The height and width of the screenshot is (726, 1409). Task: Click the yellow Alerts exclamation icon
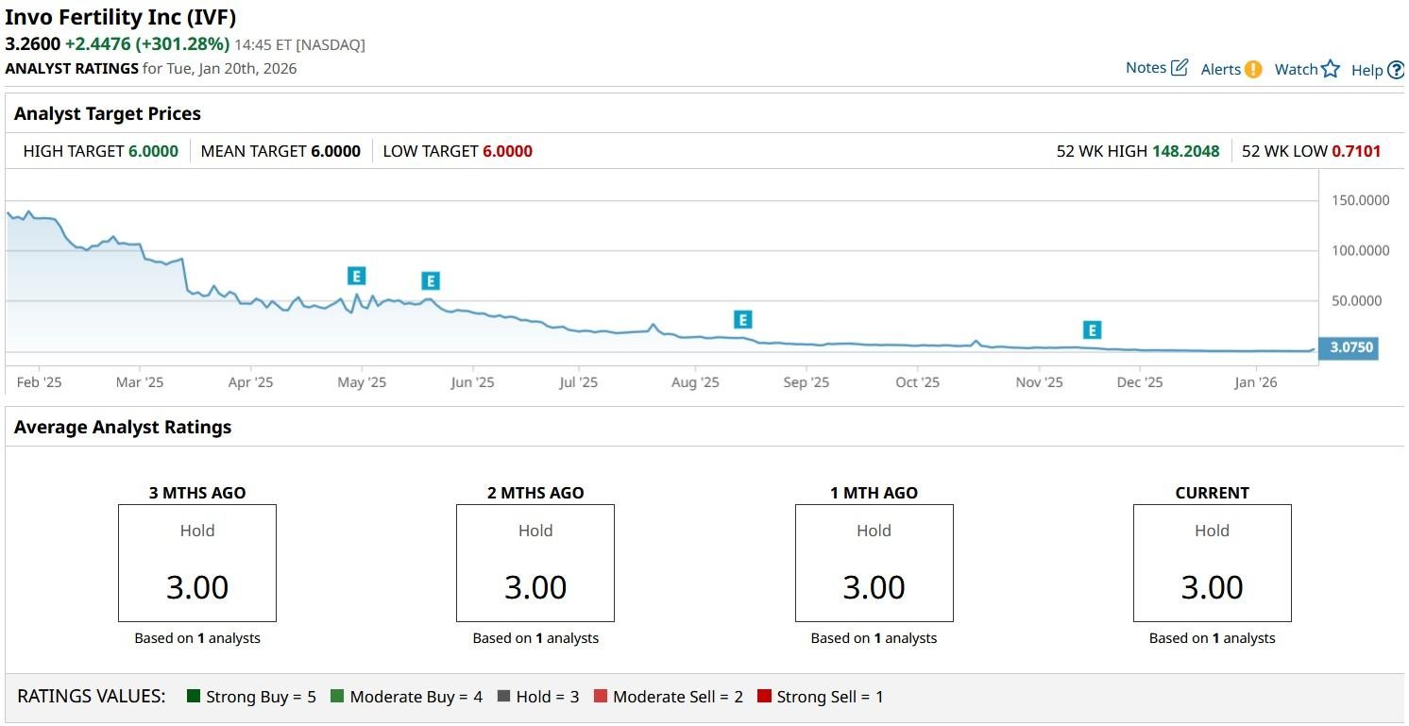[1253, 69]
